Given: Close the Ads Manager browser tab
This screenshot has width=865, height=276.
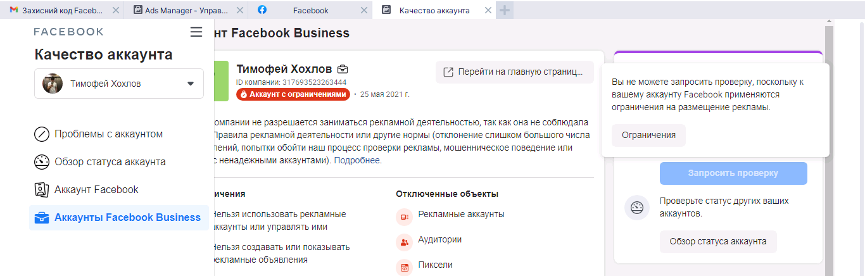Looking at the screenshot, I should coord(239,10).
